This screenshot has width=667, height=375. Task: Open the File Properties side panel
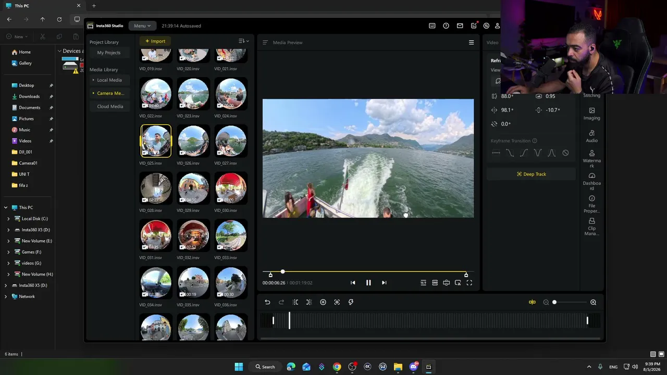pyautogui.click(x=592, y=204)
